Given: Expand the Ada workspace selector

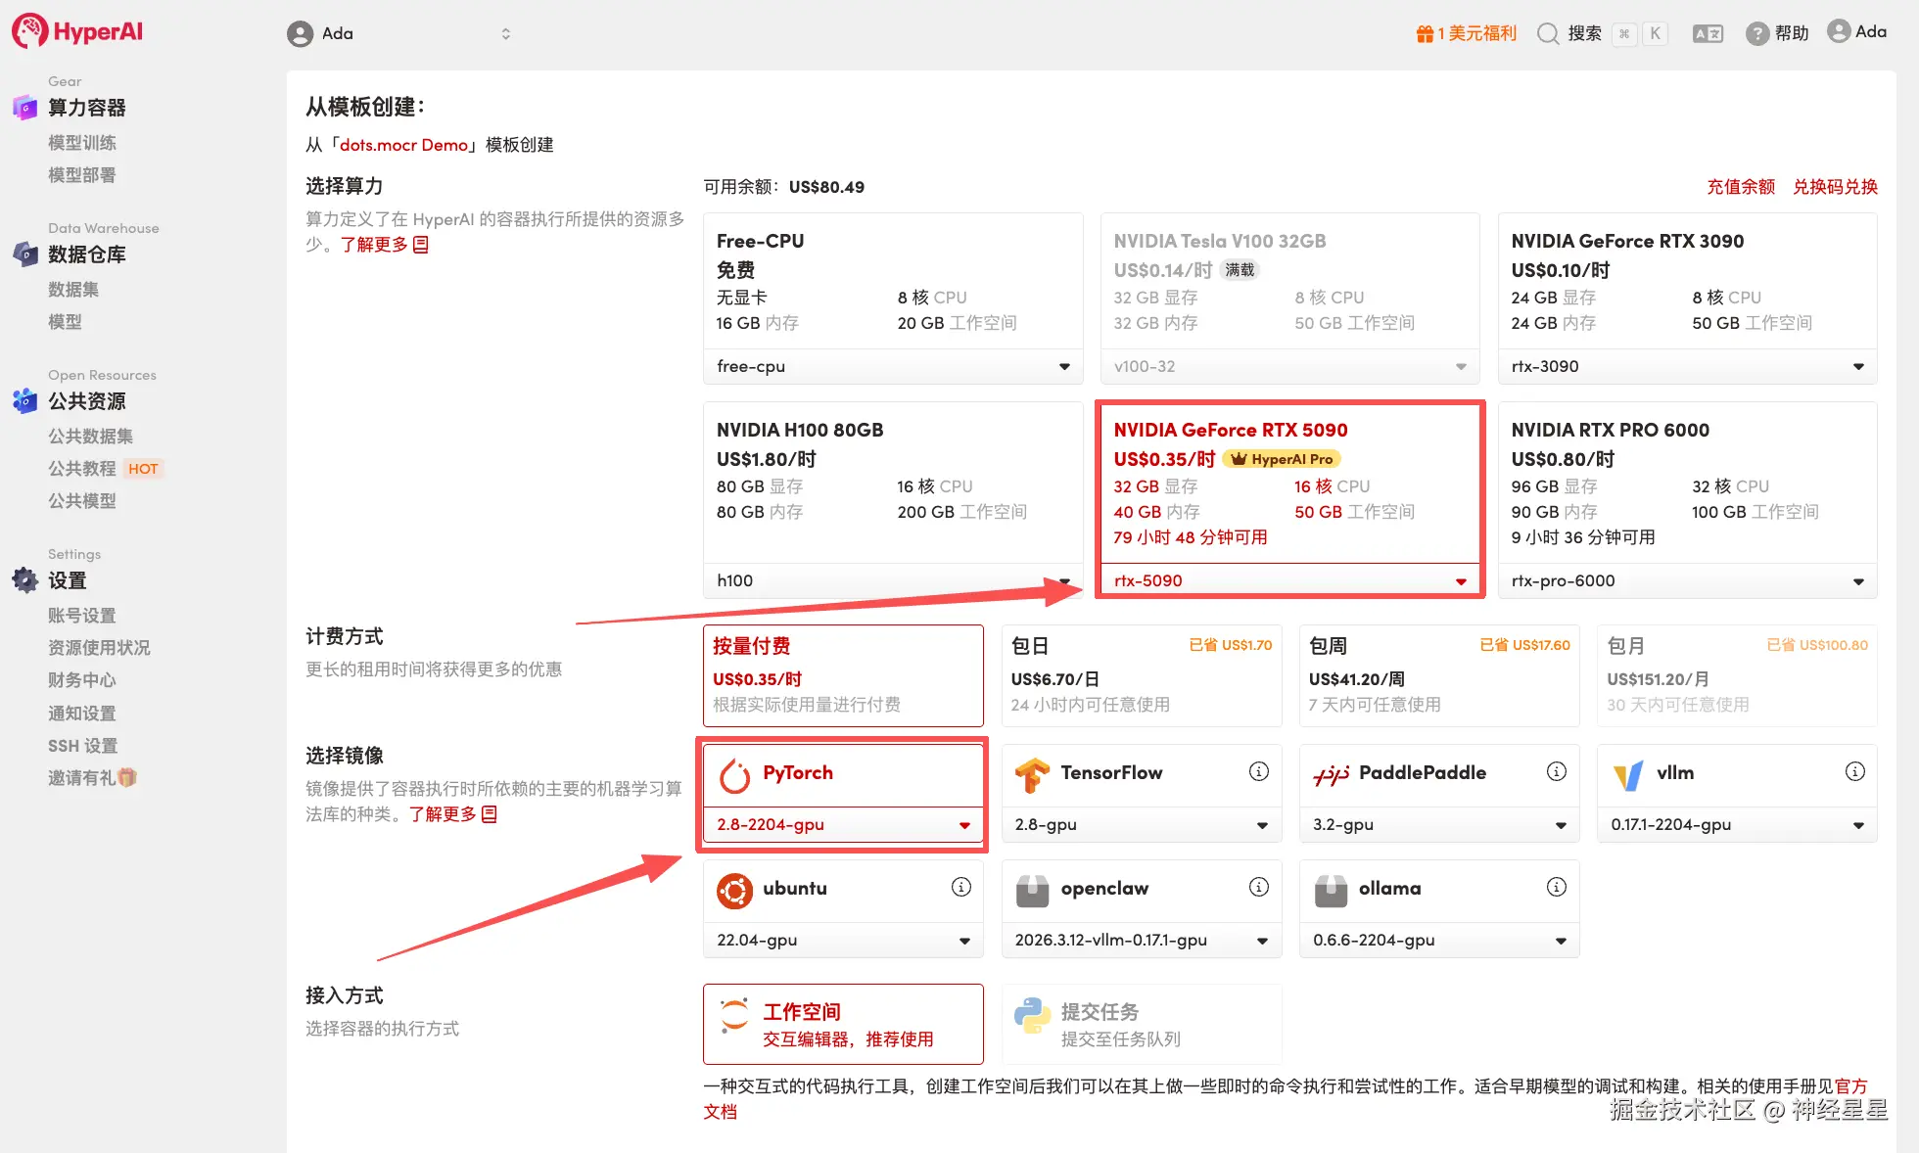Looking at the screenshot, I should pos(505,33).
